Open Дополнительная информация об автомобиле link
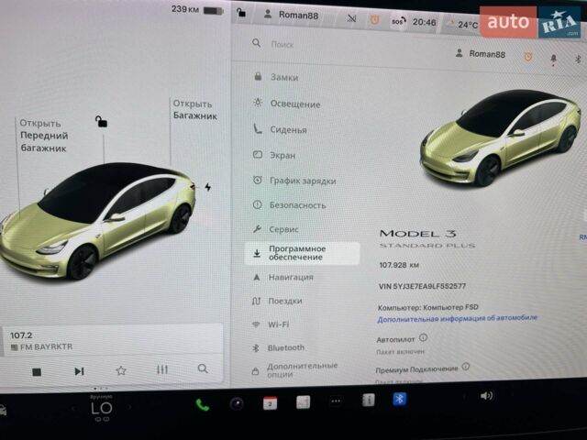This screenshot has width=587, height=440. [x=457, y=318]
